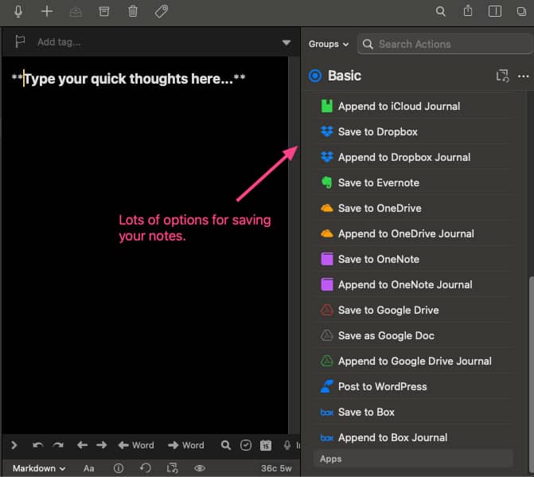
Task: Trash the current draft
Action: click(x=133, y=12)
